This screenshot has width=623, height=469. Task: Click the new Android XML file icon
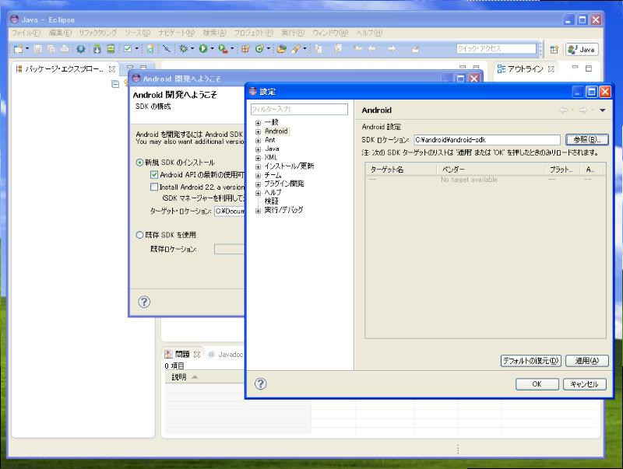[150, 49]
